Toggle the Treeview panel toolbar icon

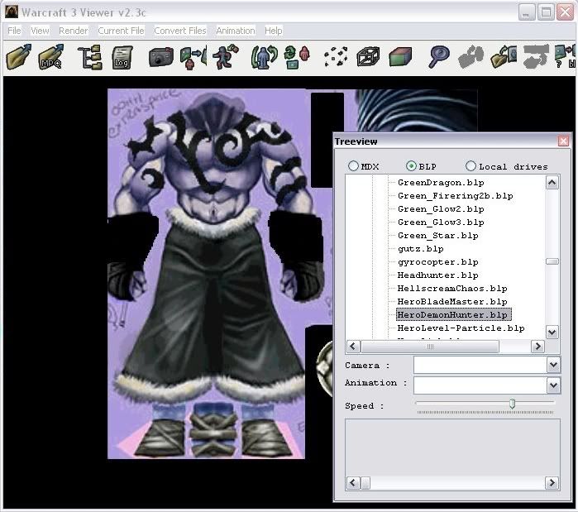click(90, 57)
